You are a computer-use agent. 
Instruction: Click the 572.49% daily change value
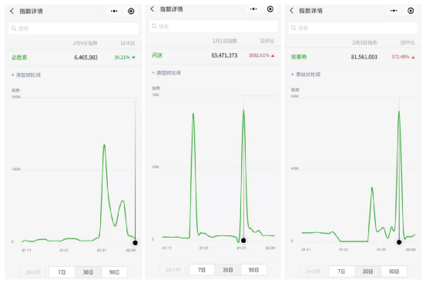(x=401, y=57)
